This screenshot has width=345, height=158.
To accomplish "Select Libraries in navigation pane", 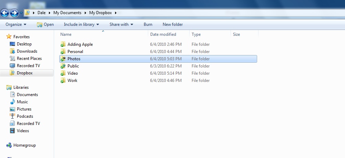I will click(x=21, y=87).
